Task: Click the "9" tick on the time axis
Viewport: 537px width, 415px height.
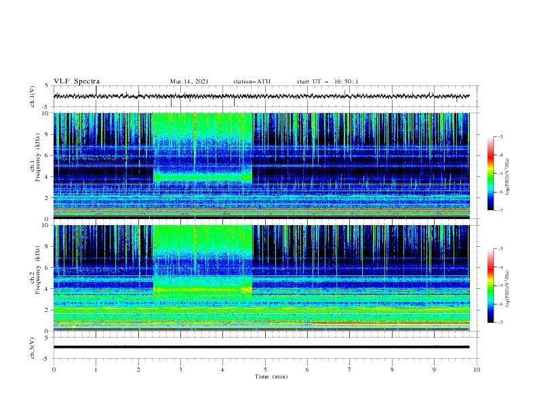Action: pos(434,370)
